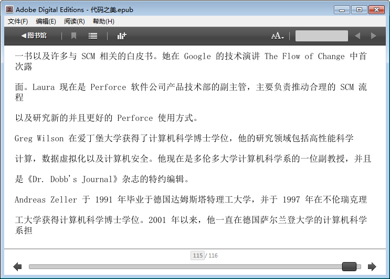Maximize the Adobe Digital Editions window

click(x=359, y=10)
